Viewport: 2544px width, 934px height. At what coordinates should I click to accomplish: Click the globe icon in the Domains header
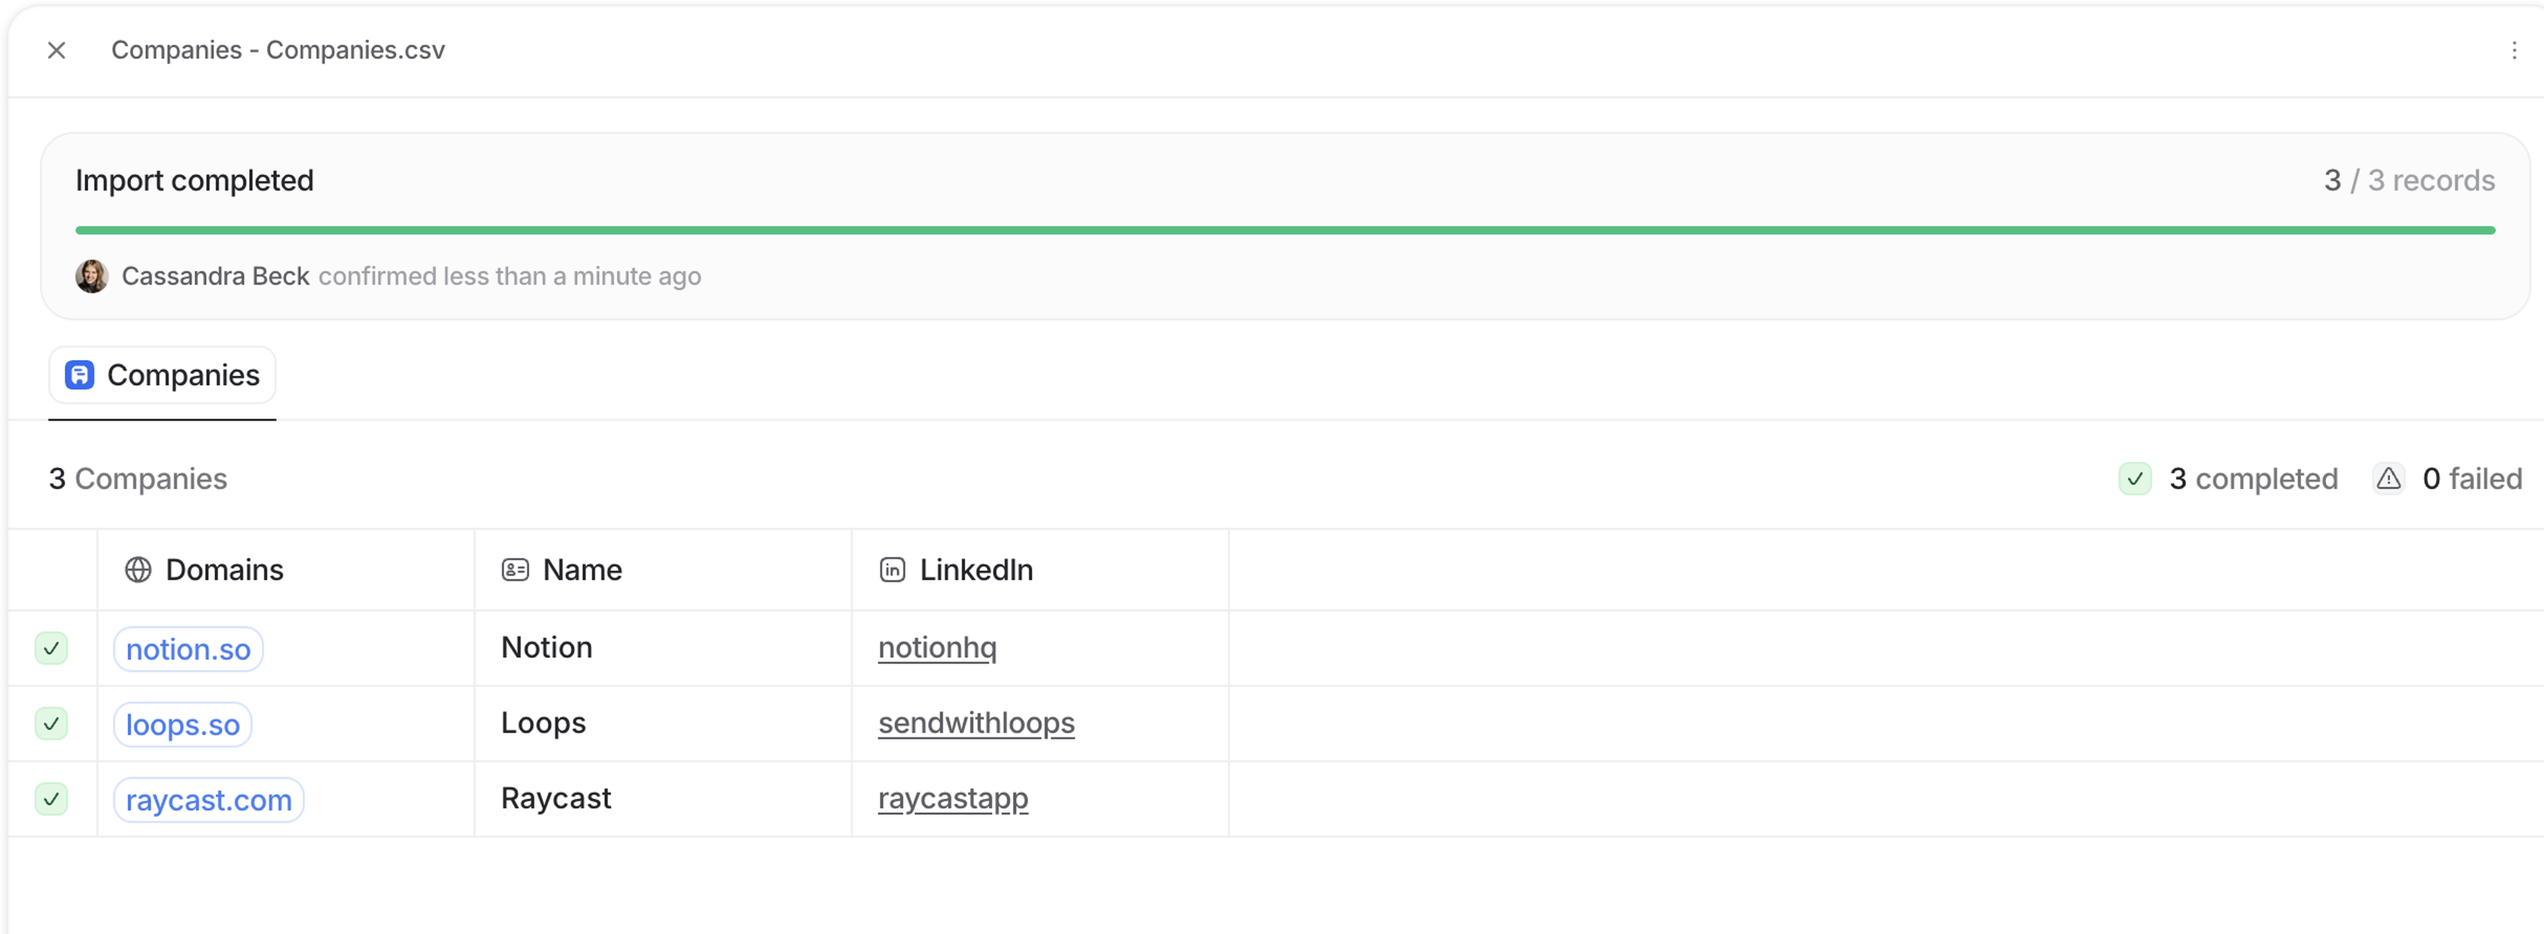(138, 570)
